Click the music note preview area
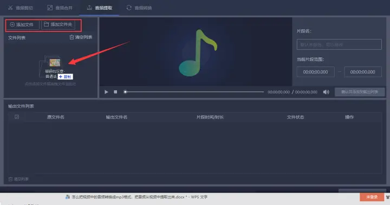390x205 pixels. point(196,52)
